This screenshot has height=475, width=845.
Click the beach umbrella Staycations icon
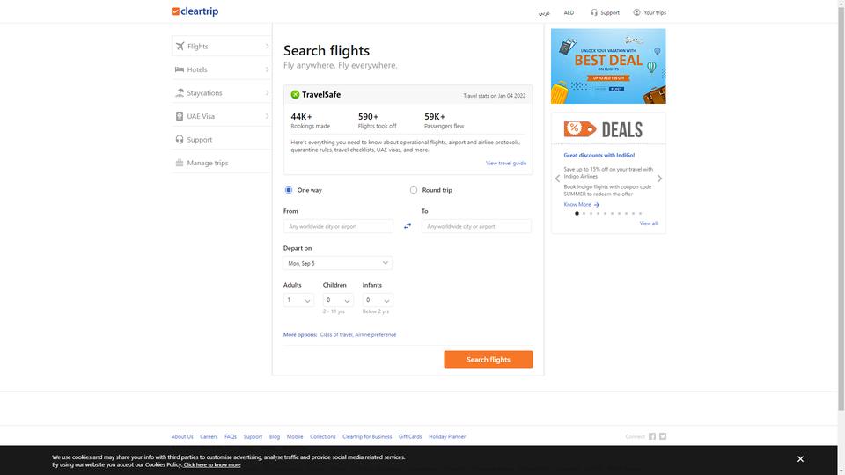180,92
